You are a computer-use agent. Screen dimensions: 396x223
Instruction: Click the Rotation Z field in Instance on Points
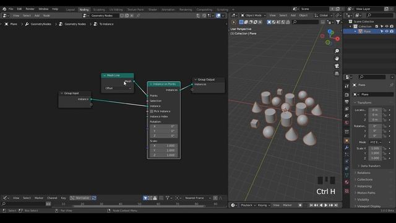[163, 136]
